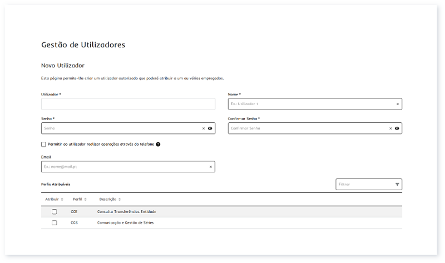Reveal Confirmar Senha using the eye icon
This screenshot has height=263, width=445.
tap(397, 128)
